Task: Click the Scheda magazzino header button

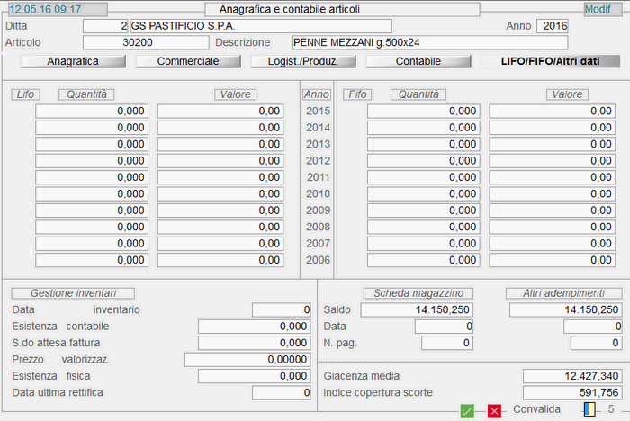Action: coord(418,293)
